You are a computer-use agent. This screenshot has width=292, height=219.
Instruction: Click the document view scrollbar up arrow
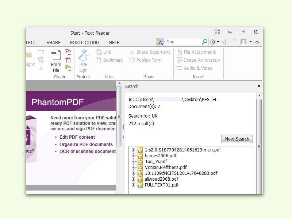pyautogui.click(x=119, y=84)
